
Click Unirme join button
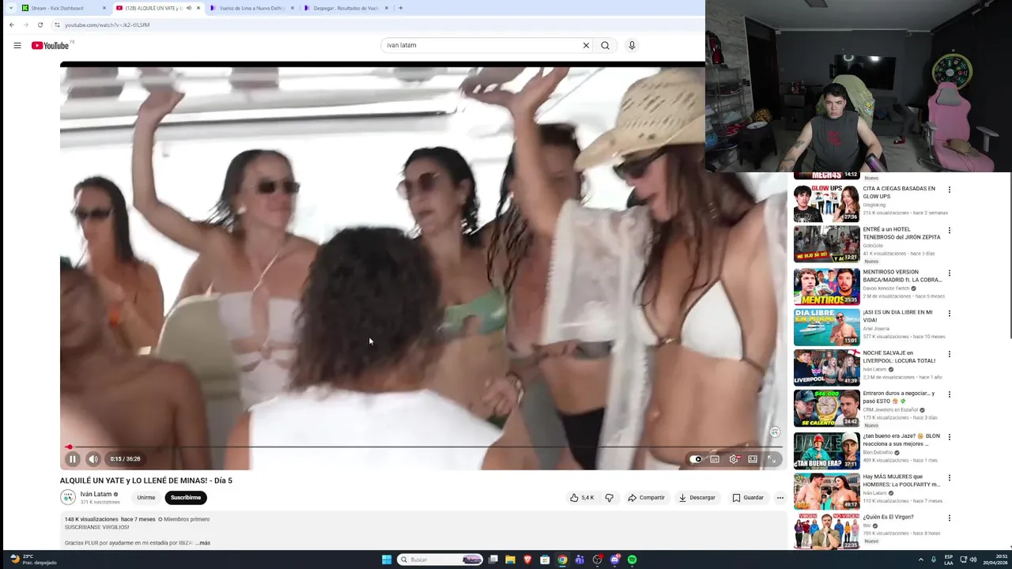point(146,498)
